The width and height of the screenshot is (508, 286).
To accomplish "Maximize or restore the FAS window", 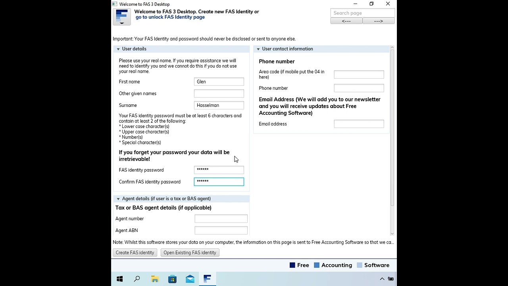I will point(371,4).
